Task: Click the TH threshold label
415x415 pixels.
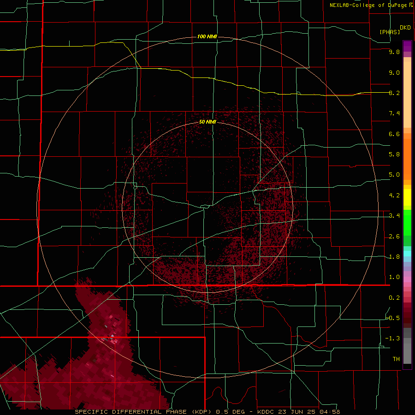Action: pos(396,359)
